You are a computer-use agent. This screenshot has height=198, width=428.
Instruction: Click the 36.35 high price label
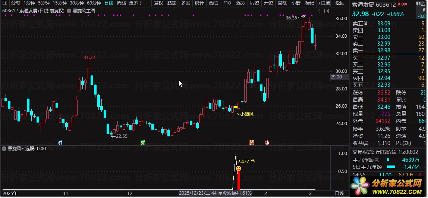click(291, 18)
